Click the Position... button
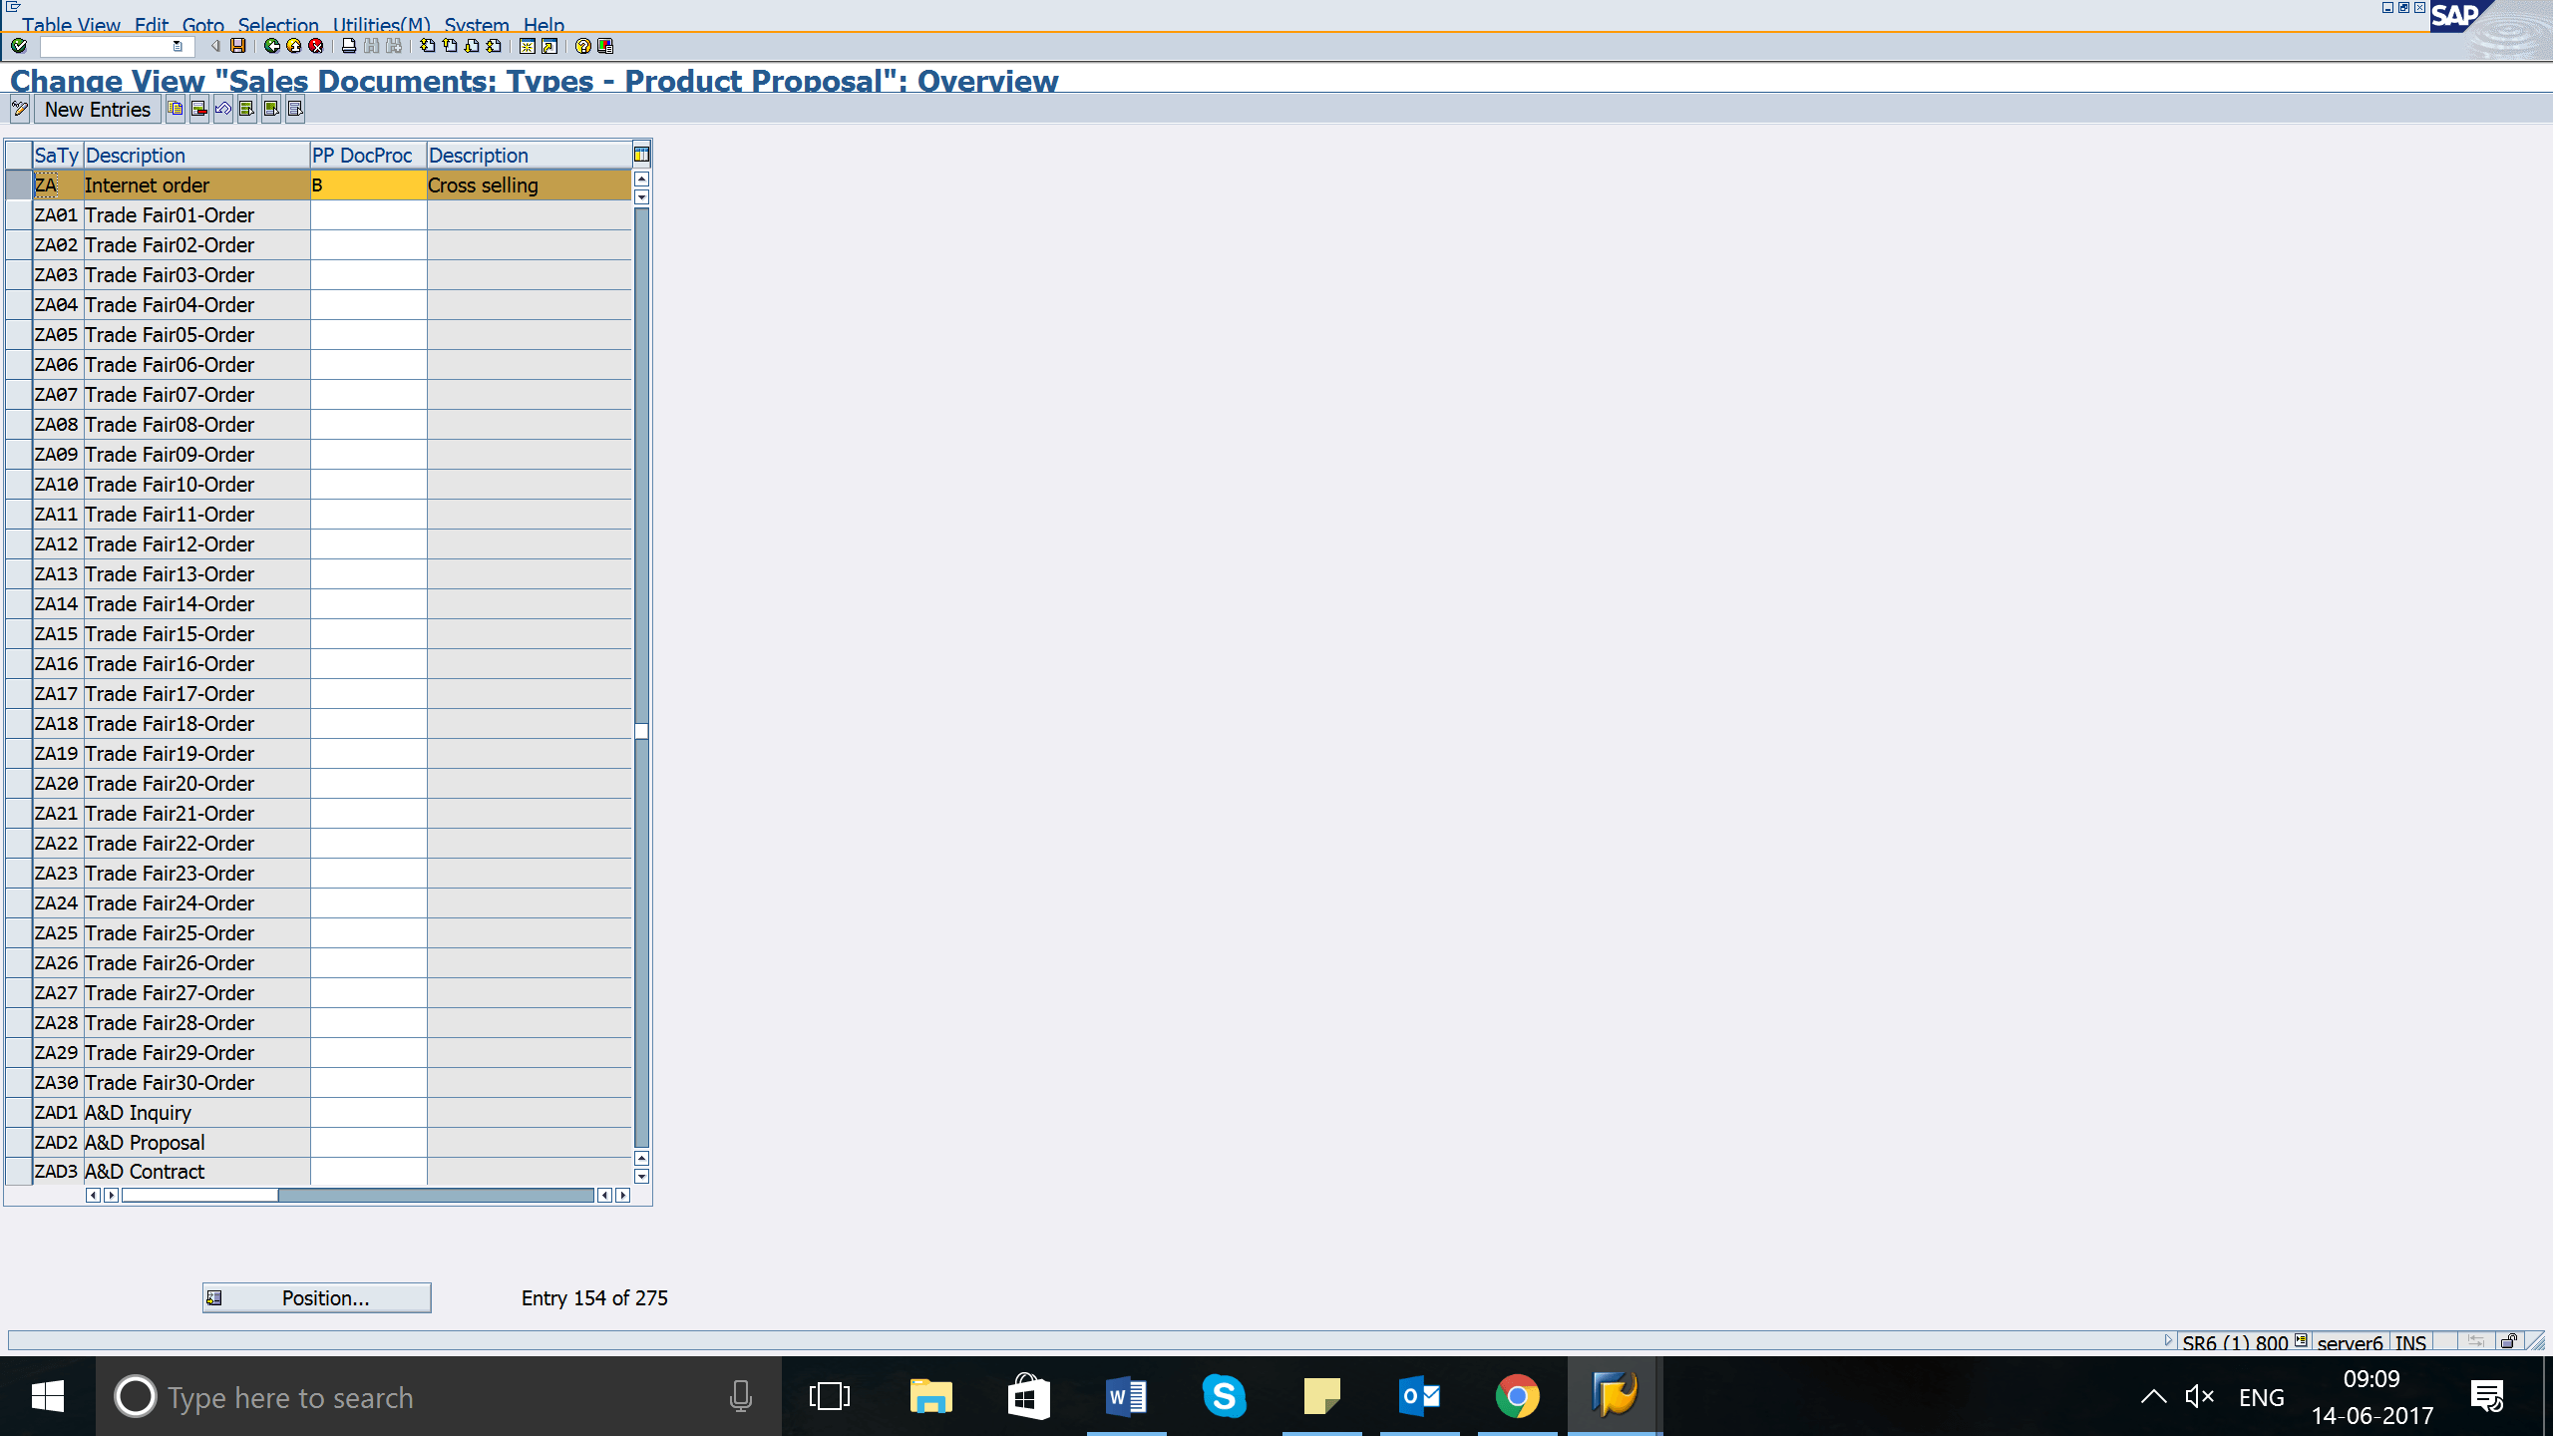The height and width of the screenshot is (1436, 2553). tap(317, 1297)
